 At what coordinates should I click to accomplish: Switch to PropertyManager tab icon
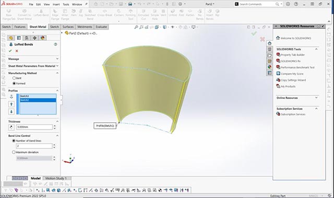[19, 38]
